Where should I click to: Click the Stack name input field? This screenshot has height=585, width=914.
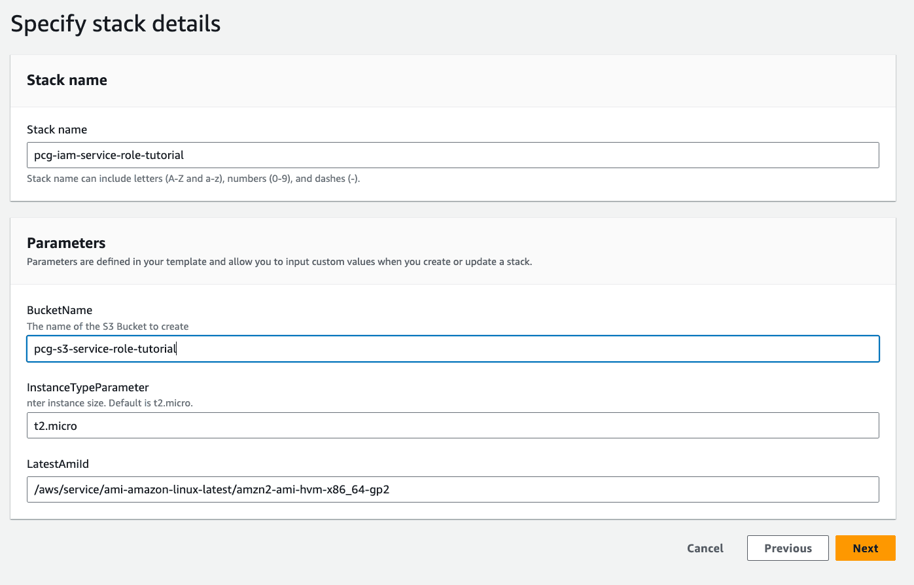coord(452,155)
